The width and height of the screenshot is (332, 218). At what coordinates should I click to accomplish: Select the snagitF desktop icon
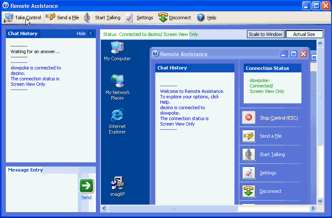pyautogui.click(x=118, y=183)
